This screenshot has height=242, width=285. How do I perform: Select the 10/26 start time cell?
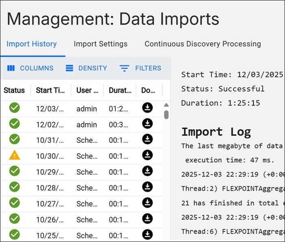click(x=50, y=220)
